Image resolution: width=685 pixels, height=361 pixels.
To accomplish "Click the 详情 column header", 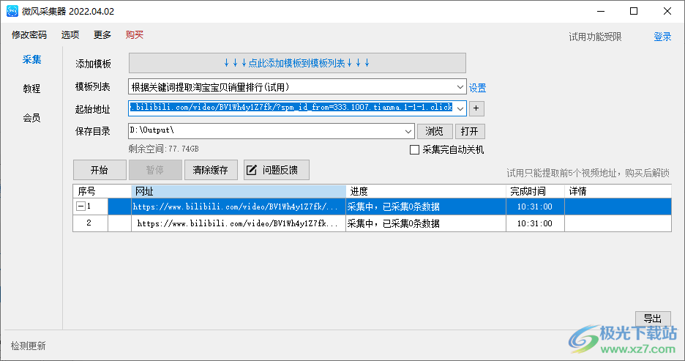I will [x=618, y=191].
